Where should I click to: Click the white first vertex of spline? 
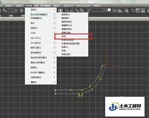click(55, 90)
